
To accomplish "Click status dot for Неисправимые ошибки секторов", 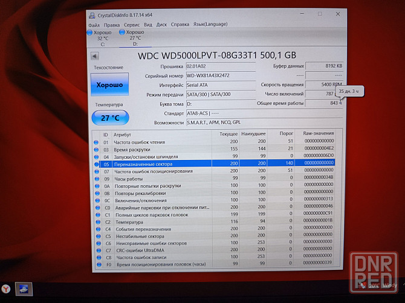I will click(99, 243).
